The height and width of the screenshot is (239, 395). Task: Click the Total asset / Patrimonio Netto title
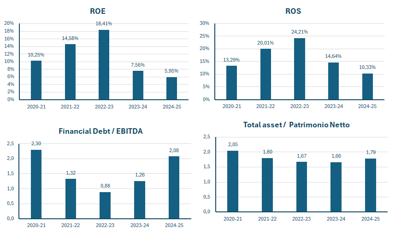click(x=296, y=125)
